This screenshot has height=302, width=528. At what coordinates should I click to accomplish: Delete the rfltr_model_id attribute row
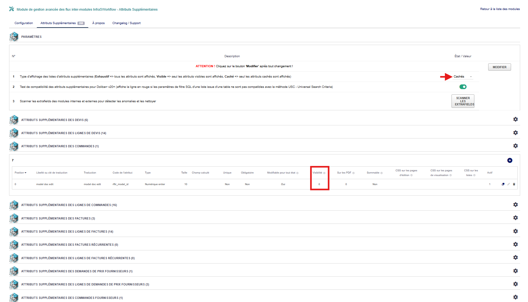[x=514, y=184]
